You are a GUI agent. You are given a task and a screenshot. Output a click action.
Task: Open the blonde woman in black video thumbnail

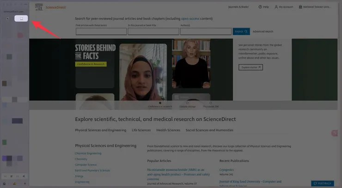click(191, 64)
